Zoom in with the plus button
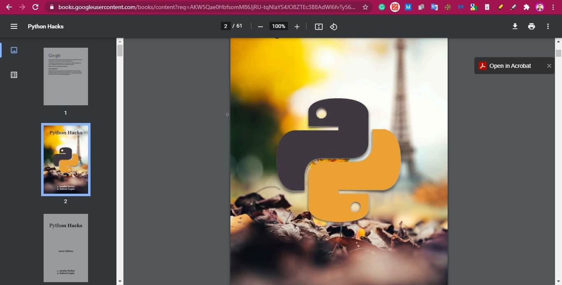Screen dimensions: 562x285 [297, 26]
